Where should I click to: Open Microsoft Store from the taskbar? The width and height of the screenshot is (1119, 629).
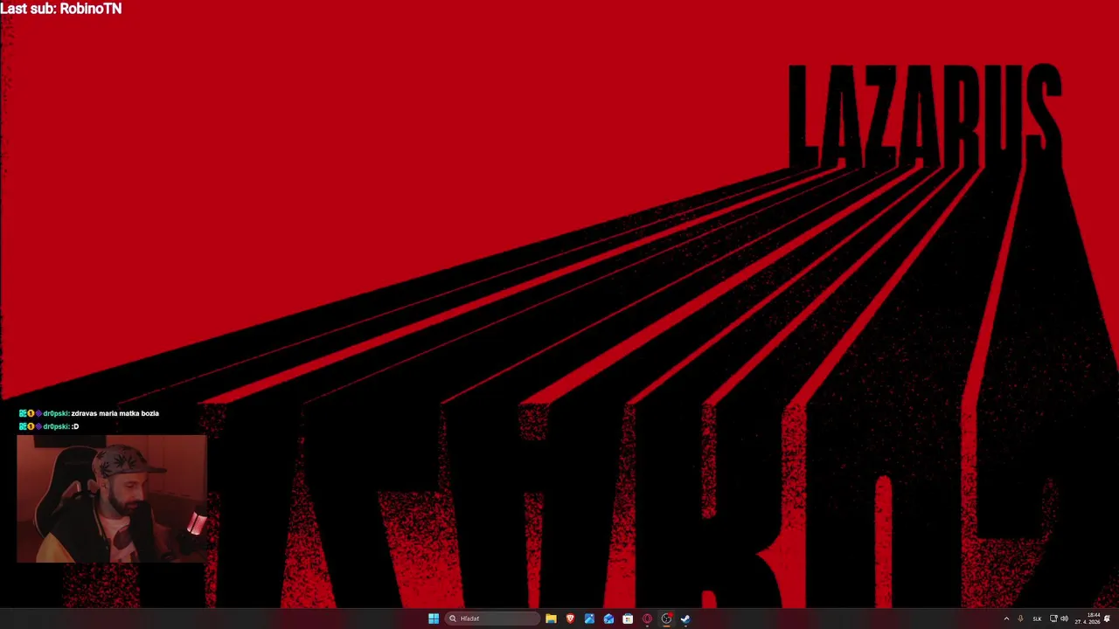pos(628,619)
